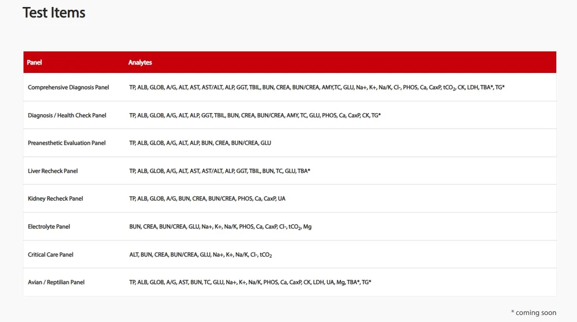This screenshot has height=322, width=577.
Task: Click the Test Items heading
Action: (x=54, y=13)
